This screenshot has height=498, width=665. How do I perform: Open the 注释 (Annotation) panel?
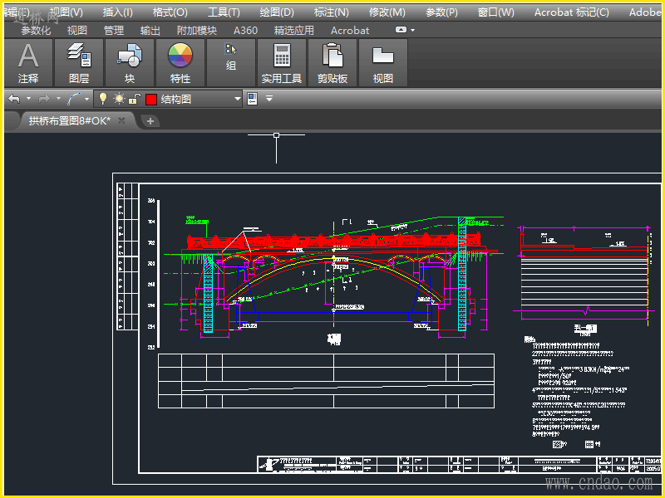click(x=28, y=63)
